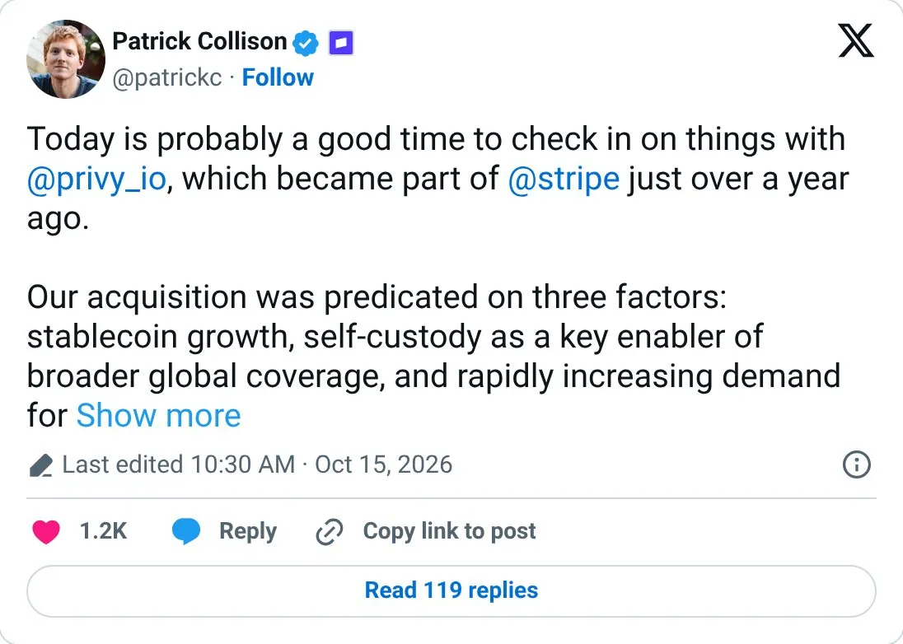This screenshot has width=903, height=644.
Task: Click the pencil edited icon
Action: (41, 465)
